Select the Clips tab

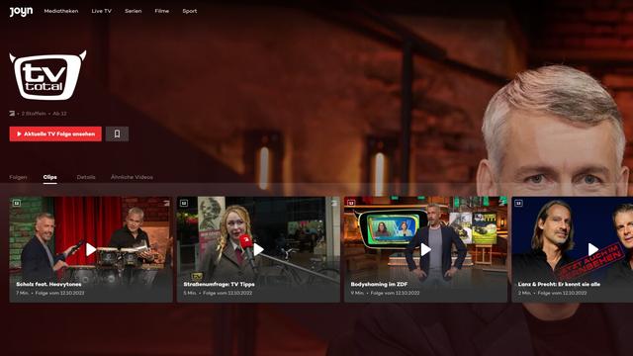(x=50, y=177)
